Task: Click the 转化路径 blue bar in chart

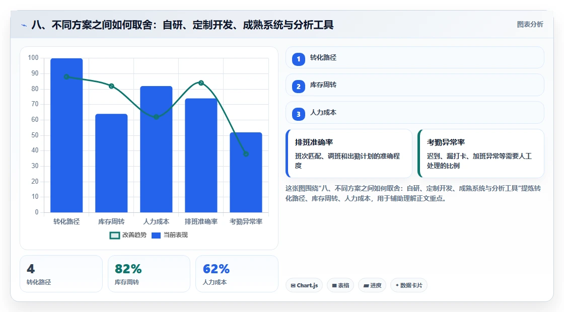Action: coord(66,135)
